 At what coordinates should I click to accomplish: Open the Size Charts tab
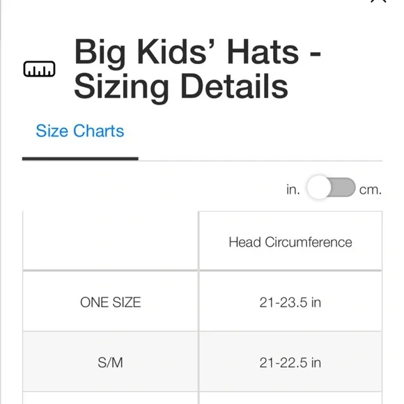[x=80, y=131]
